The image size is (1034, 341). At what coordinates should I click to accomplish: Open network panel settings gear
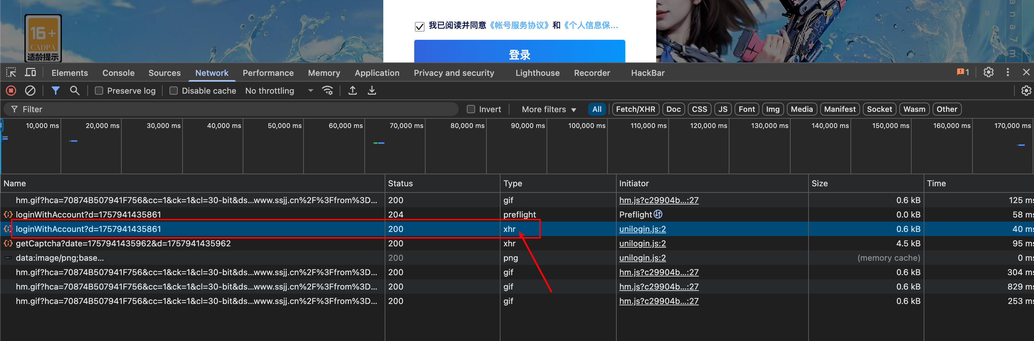point(1026,91)
